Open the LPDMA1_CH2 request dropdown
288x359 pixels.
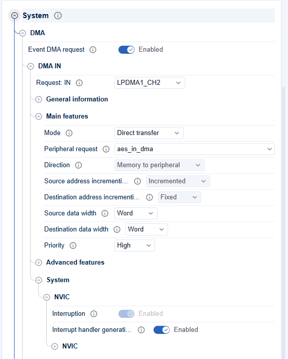tap(150, 83)
